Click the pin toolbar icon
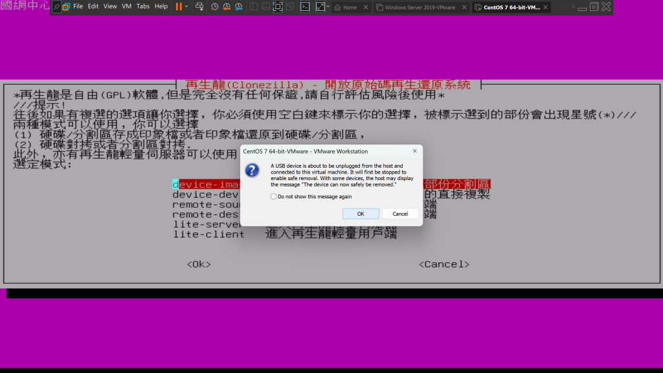This screenshot has height=373, width=663. click(x=56, y=6)
